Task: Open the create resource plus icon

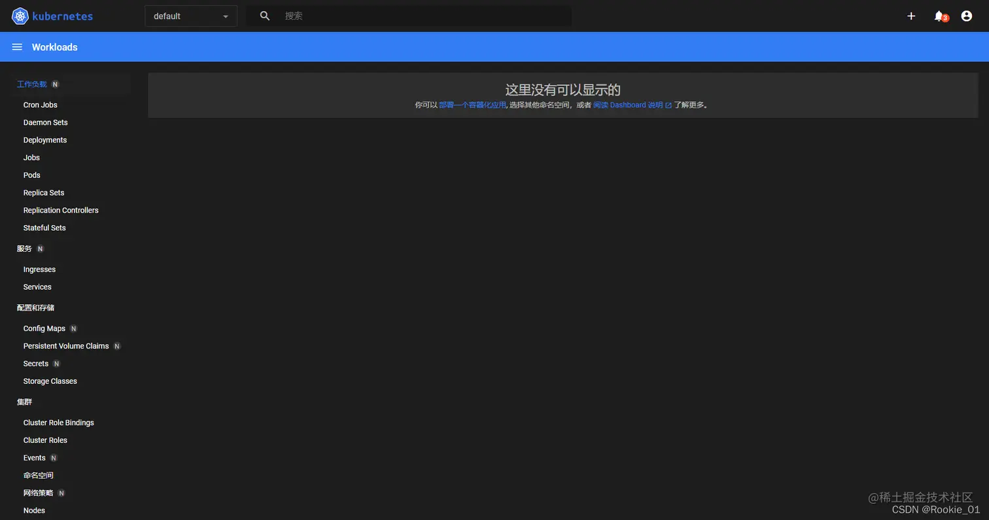Action: [911, 16]
